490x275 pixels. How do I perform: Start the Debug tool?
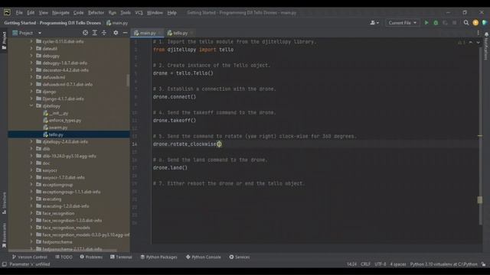[x=436, y=23]
